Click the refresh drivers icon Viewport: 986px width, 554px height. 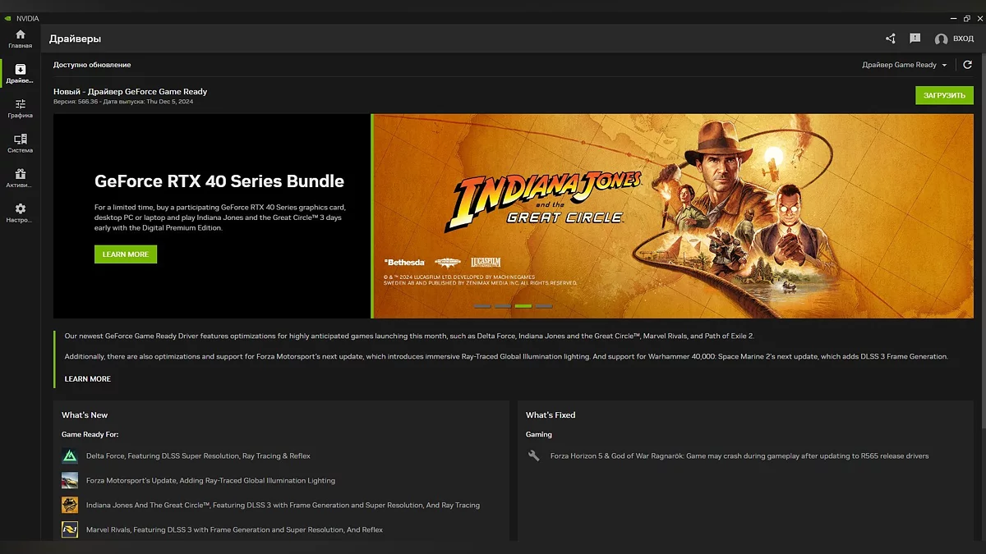point(967,65)
